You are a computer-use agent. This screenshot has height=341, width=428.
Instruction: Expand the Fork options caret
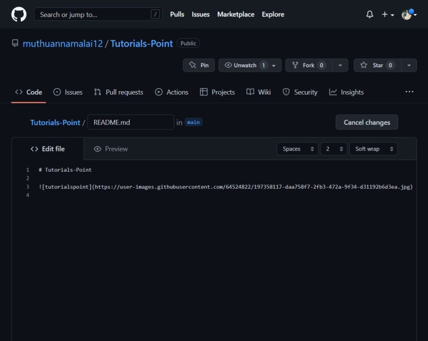click(340, 65)
